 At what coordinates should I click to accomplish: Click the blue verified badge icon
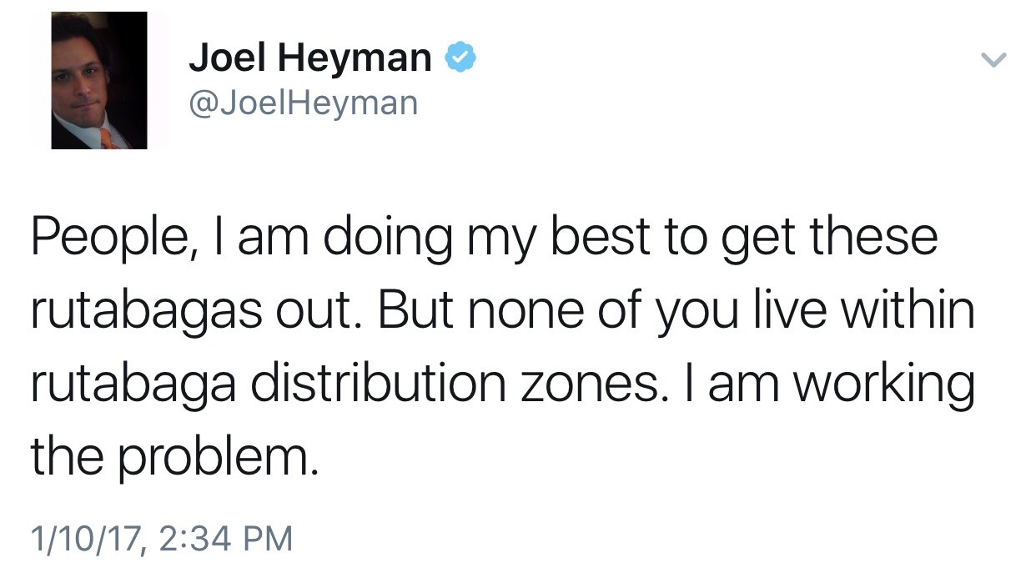pos(460,58)
